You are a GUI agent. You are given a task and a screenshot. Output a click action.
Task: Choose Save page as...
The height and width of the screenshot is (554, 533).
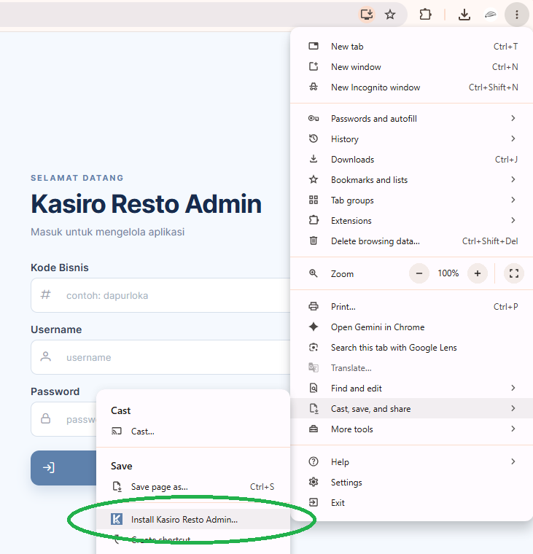coord(193,487)
